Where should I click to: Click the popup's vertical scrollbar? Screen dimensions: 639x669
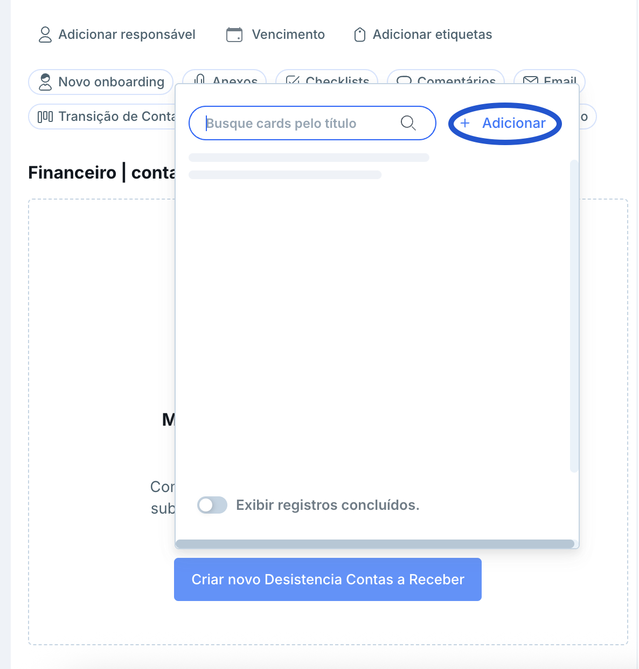coord(574,316)
